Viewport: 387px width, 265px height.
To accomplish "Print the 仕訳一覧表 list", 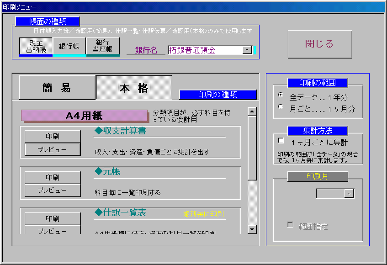I will [x=53, y=218].
